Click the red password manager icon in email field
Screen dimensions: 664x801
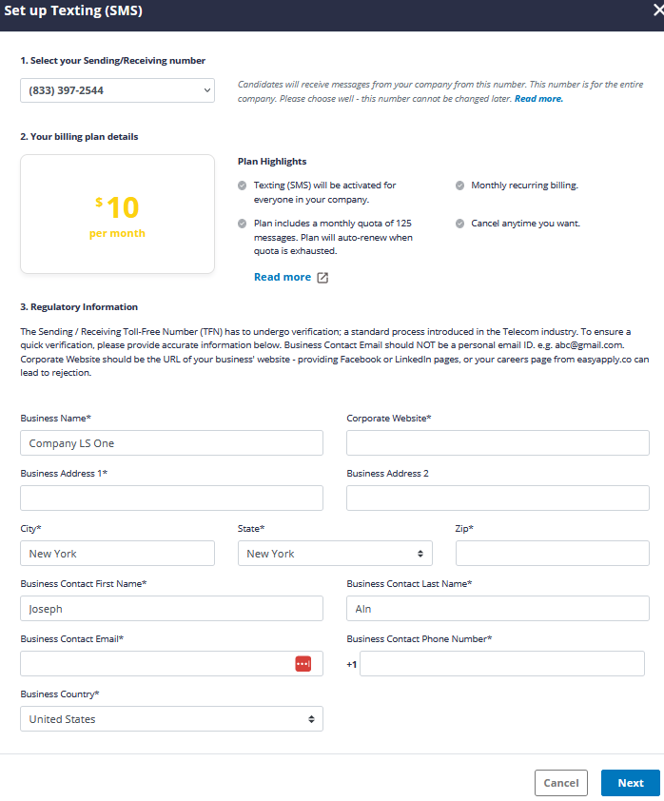[x=303, y=664]
